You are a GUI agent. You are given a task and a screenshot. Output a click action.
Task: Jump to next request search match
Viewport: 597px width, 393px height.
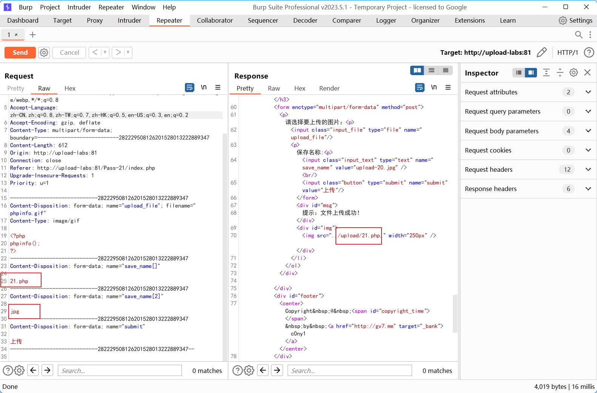47,370
